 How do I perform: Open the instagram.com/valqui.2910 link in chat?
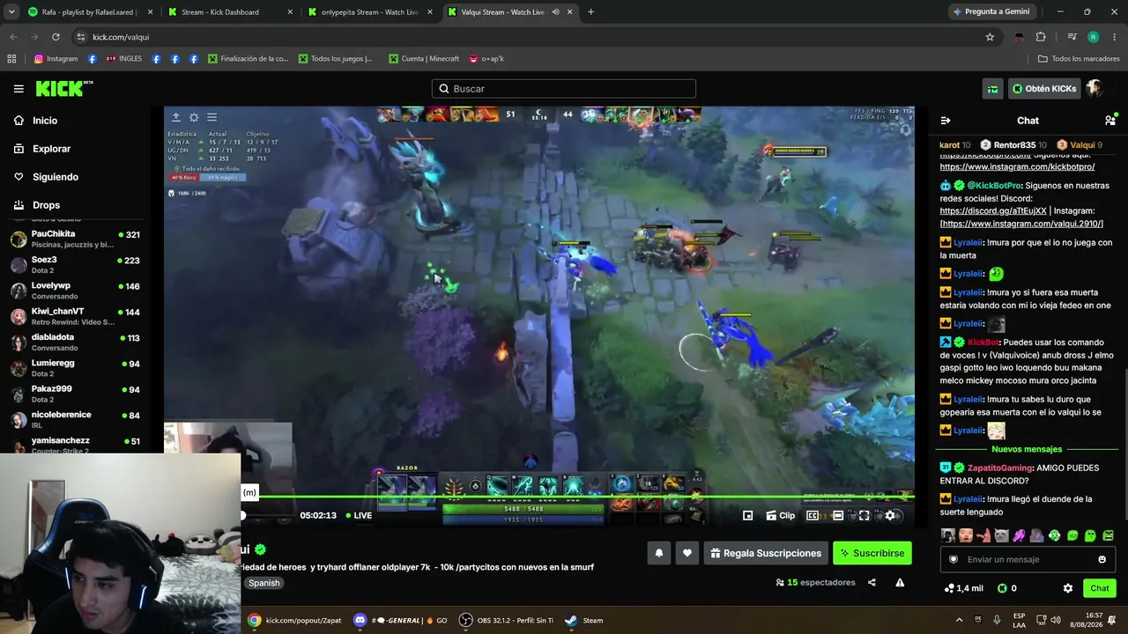point(1022,224)
